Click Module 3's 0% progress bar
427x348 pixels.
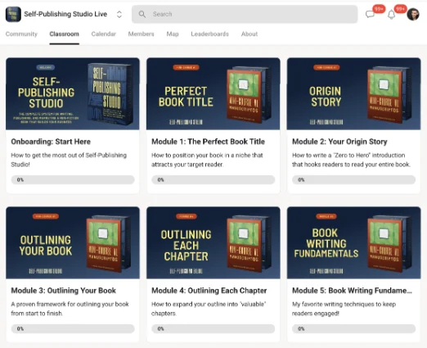coord(73,329)
